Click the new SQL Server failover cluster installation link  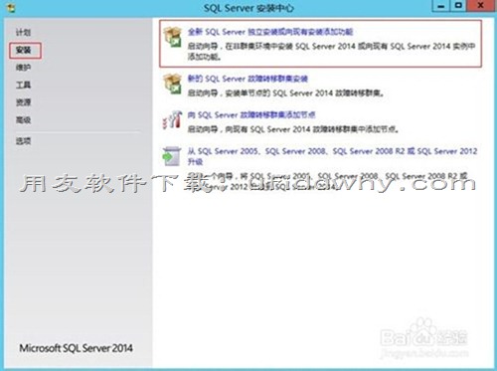click(248, 79)
